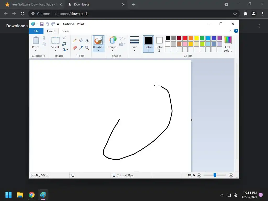Click the Paint zoom slider handle

pos(215,175)
